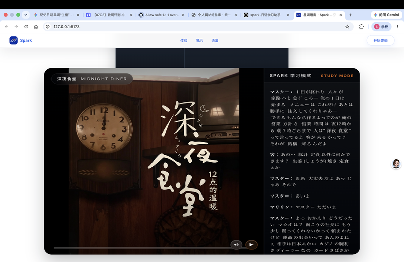Go to the 体验 navigation item
Screen dimensions: 404x262
(184, 41)
